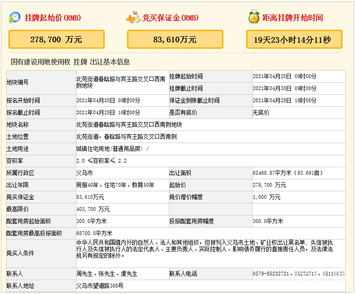
Task: Click the address 义乌市望道路300号
Action: [100, 285]
